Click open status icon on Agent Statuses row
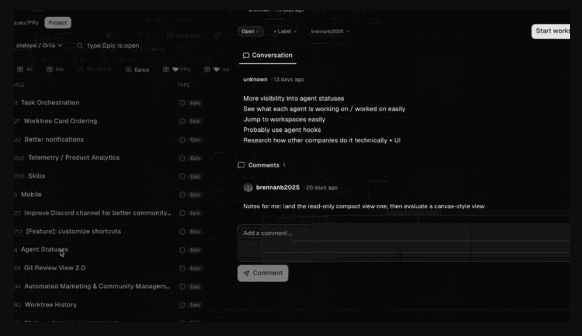The width and height of the screenshot is (582, 336). point(182,250)
